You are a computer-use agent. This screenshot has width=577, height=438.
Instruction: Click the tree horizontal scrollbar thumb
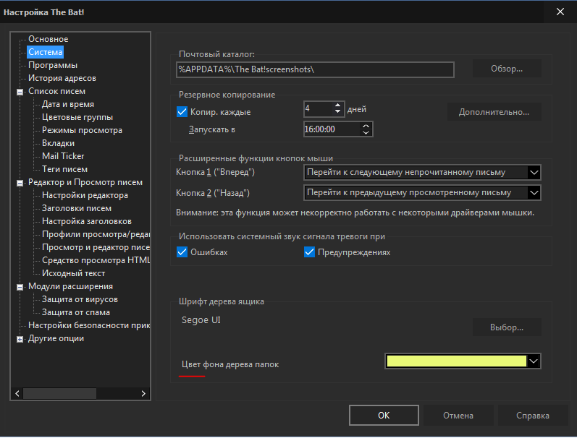pos(59,393)
